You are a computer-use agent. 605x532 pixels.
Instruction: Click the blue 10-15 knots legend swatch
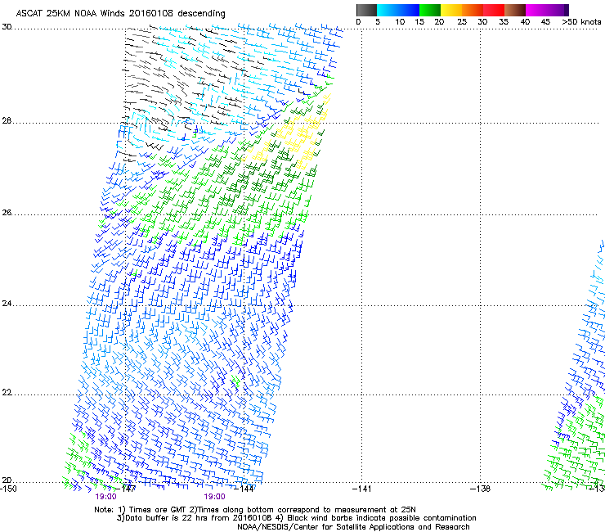coord(409,10)
